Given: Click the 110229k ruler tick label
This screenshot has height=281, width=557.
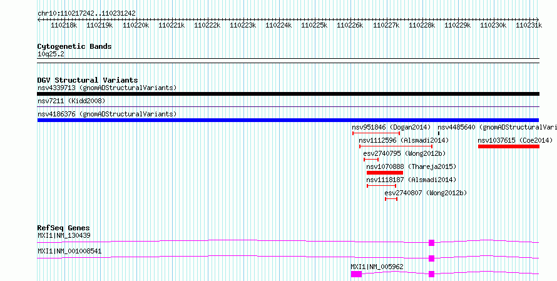Looking at the screenshot, I should [x=458, y=25].
